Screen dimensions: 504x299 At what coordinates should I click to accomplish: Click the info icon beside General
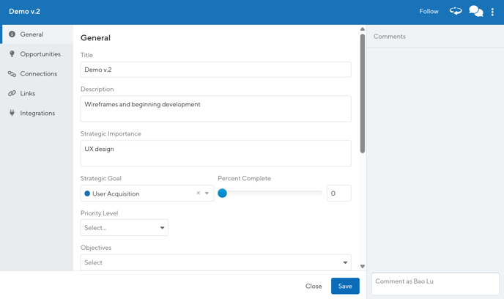(x=12, y=34)
